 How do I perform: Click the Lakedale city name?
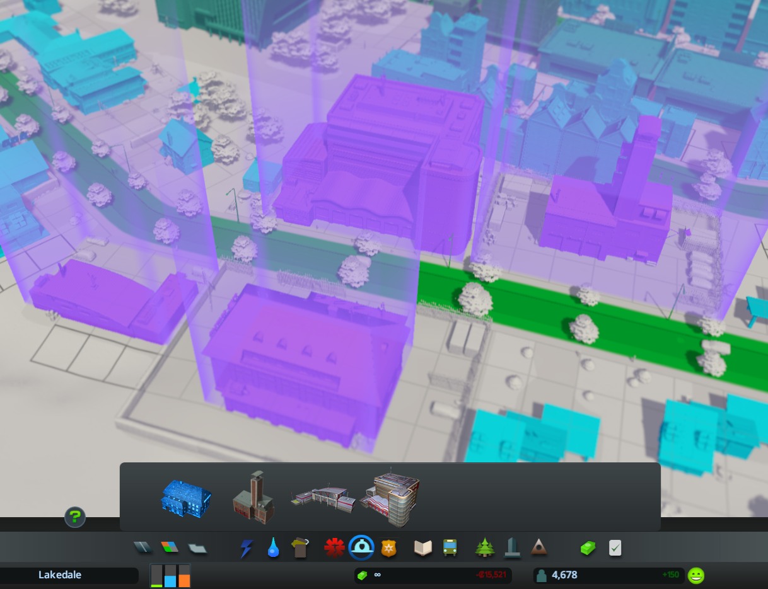60,575
